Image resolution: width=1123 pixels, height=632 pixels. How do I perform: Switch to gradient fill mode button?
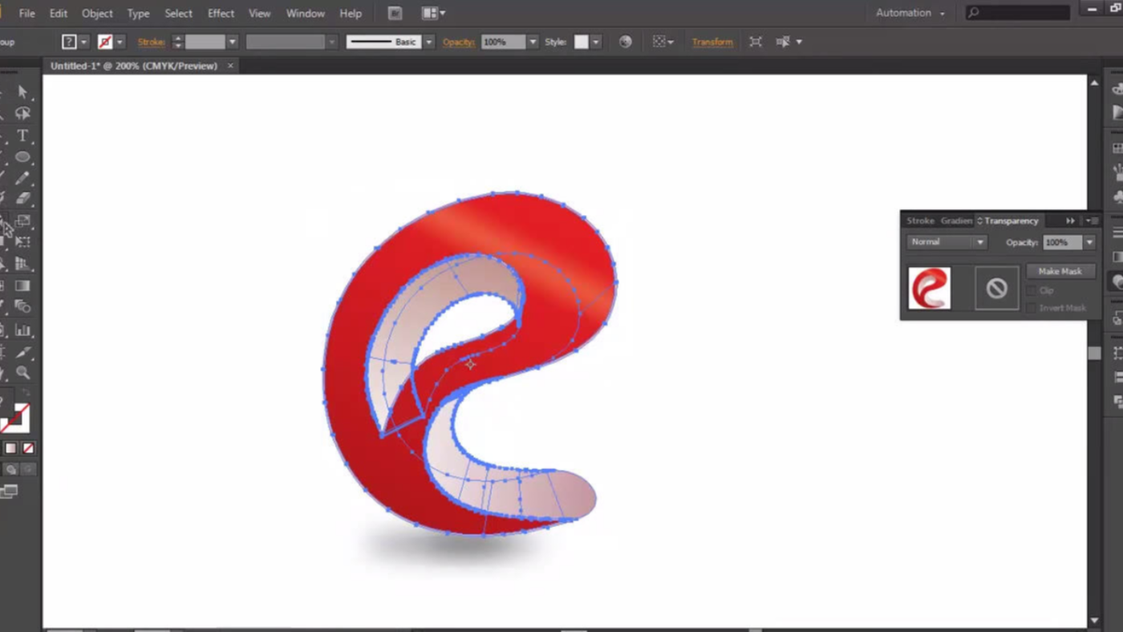pyautogui.click(x=11, y=448)
